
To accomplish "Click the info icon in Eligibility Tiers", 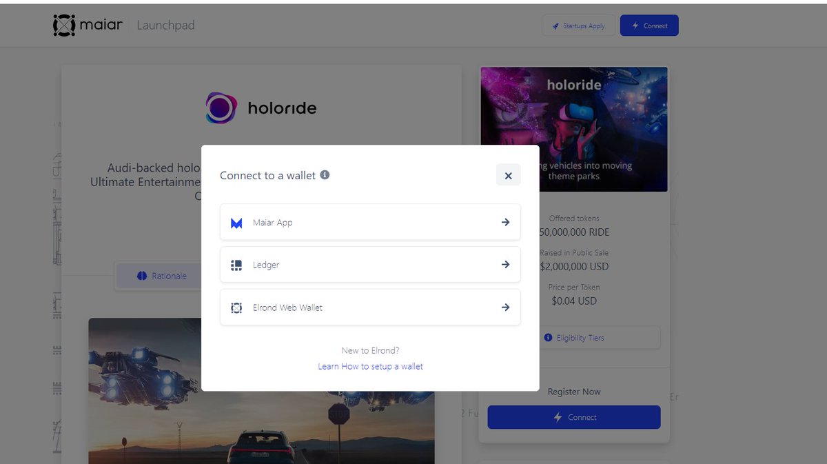I will (549, 338).
